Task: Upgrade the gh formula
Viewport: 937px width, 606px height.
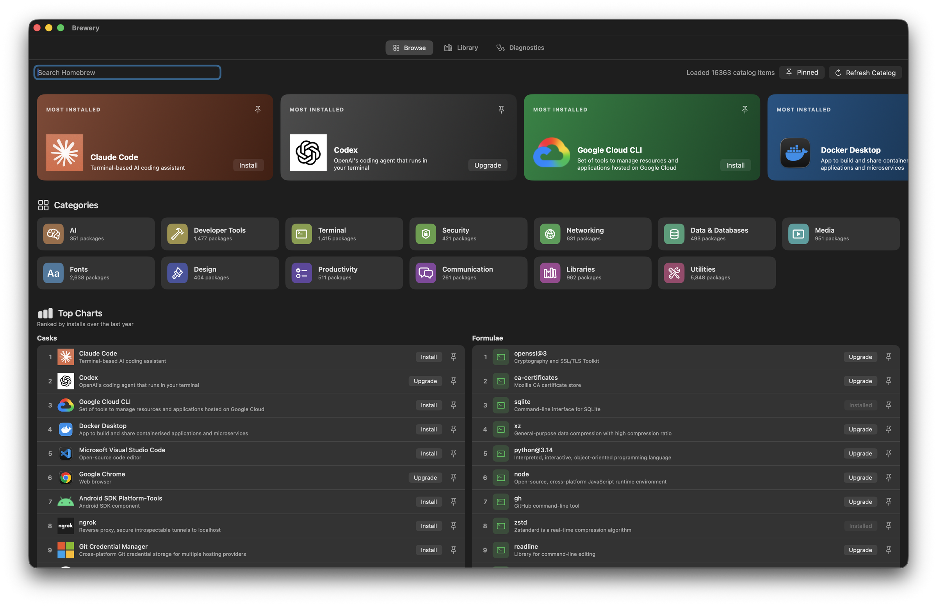Action: 860,502
